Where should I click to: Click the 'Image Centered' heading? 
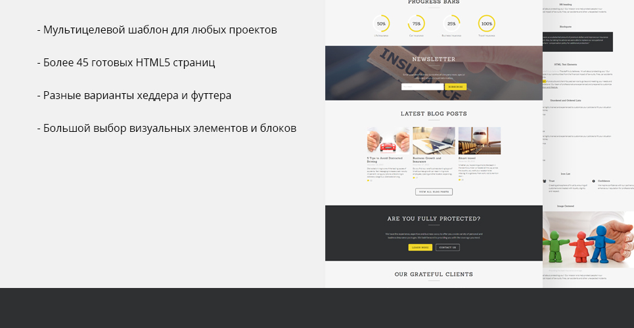(566, 206)
